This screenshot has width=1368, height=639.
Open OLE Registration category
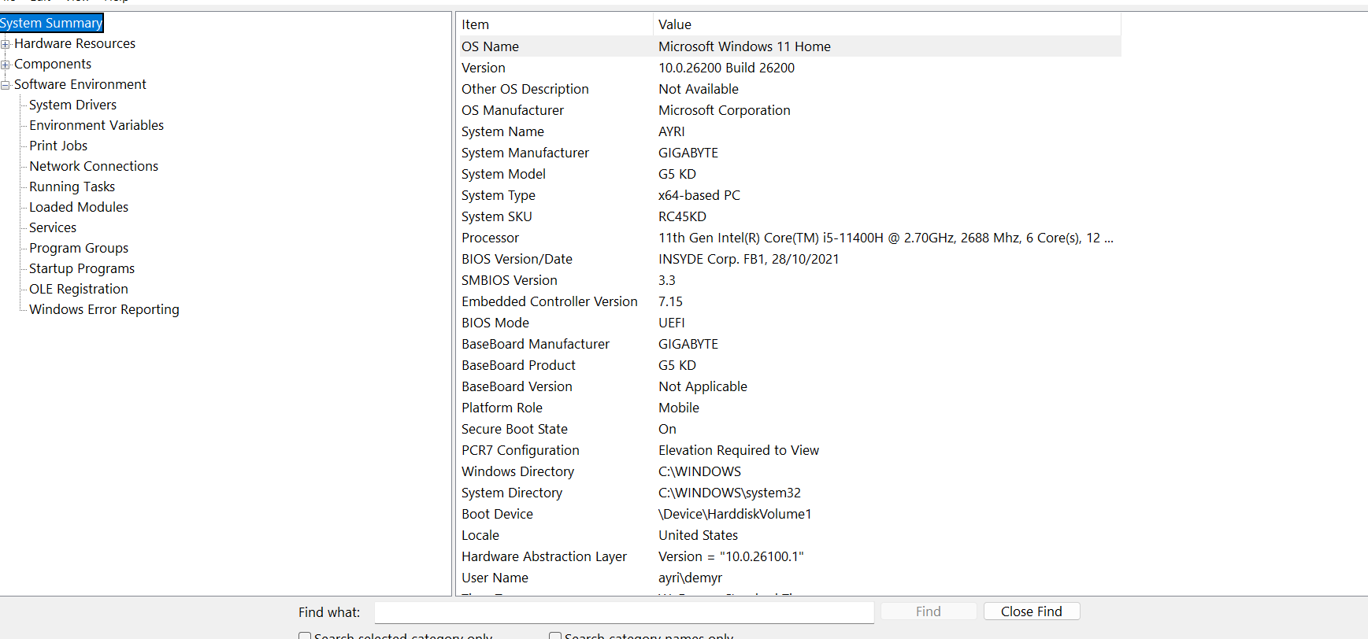coord(79,289)
